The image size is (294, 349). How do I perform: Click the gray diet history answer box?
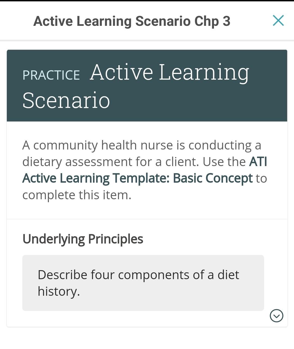[x=143, y=283]
